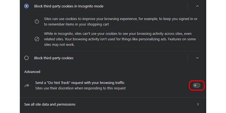Click the Block third-party cookies label text
The height and width of the screenshot is (113, 226).
(54, 58)
